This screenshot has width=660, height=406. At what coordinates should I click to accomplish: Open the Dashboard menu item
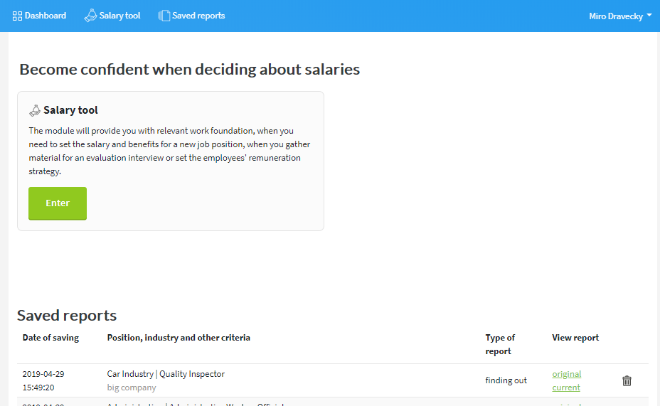click(40, 16)
